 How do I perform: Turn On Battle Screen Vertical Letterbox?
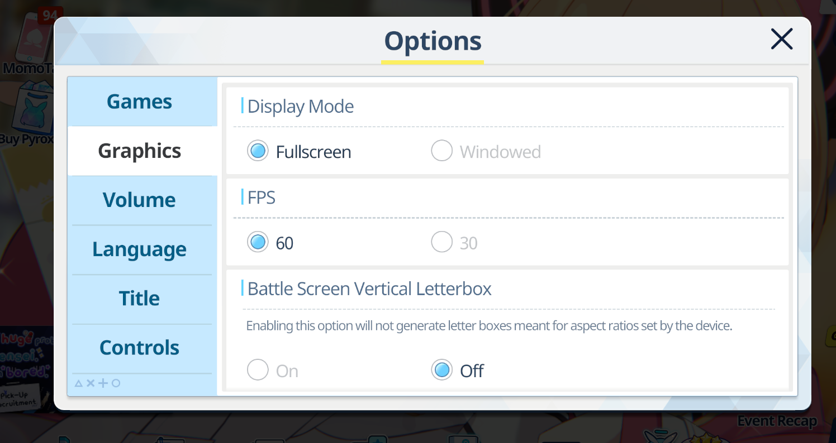(258, 370)
